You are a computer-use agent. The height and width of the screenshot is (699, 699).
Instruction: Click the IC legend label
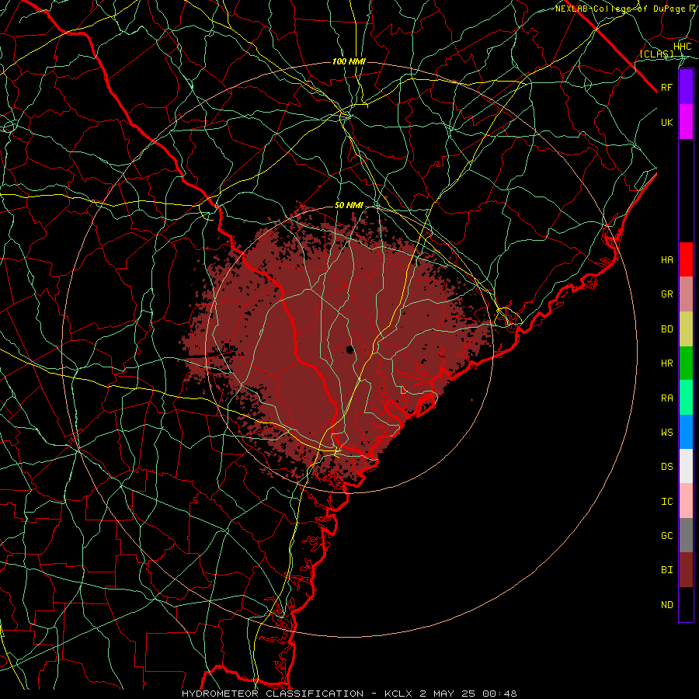(667, 502)
